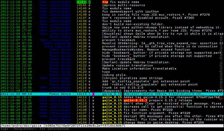The width and height of the screenshot is (224, 131).
Task: Select 'prepare 0.15.2 release' message
Action: pos(171,100)
